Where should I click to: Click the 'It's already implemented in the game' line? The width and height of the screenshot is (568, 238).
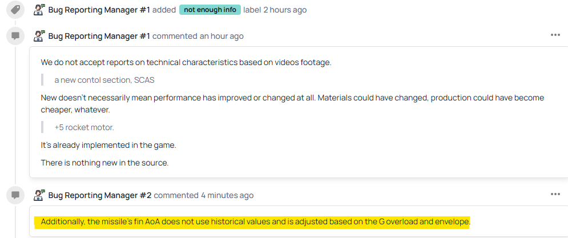(x=108, y=145)
